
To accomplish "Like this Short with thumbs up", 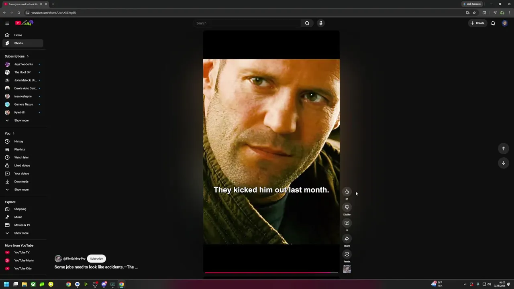I will (347, 191).
